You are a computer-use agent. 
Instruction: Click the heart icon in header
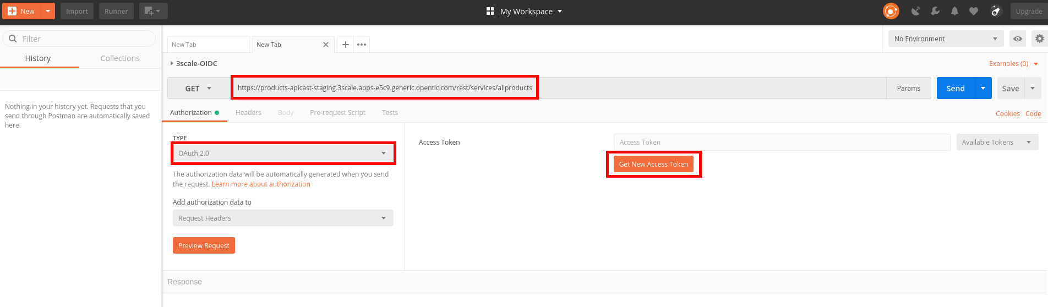[974, 11]
